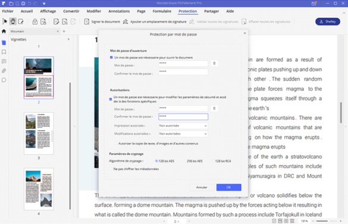Collapse the thumbnails panel with the side arrow
This screenshot has height=224, width=348.
(x=74, y=127)
